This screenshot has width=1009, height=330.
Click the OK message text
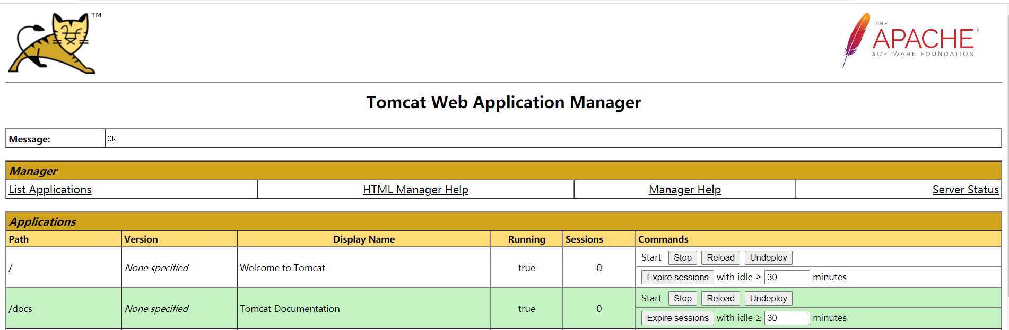point(111,139)
